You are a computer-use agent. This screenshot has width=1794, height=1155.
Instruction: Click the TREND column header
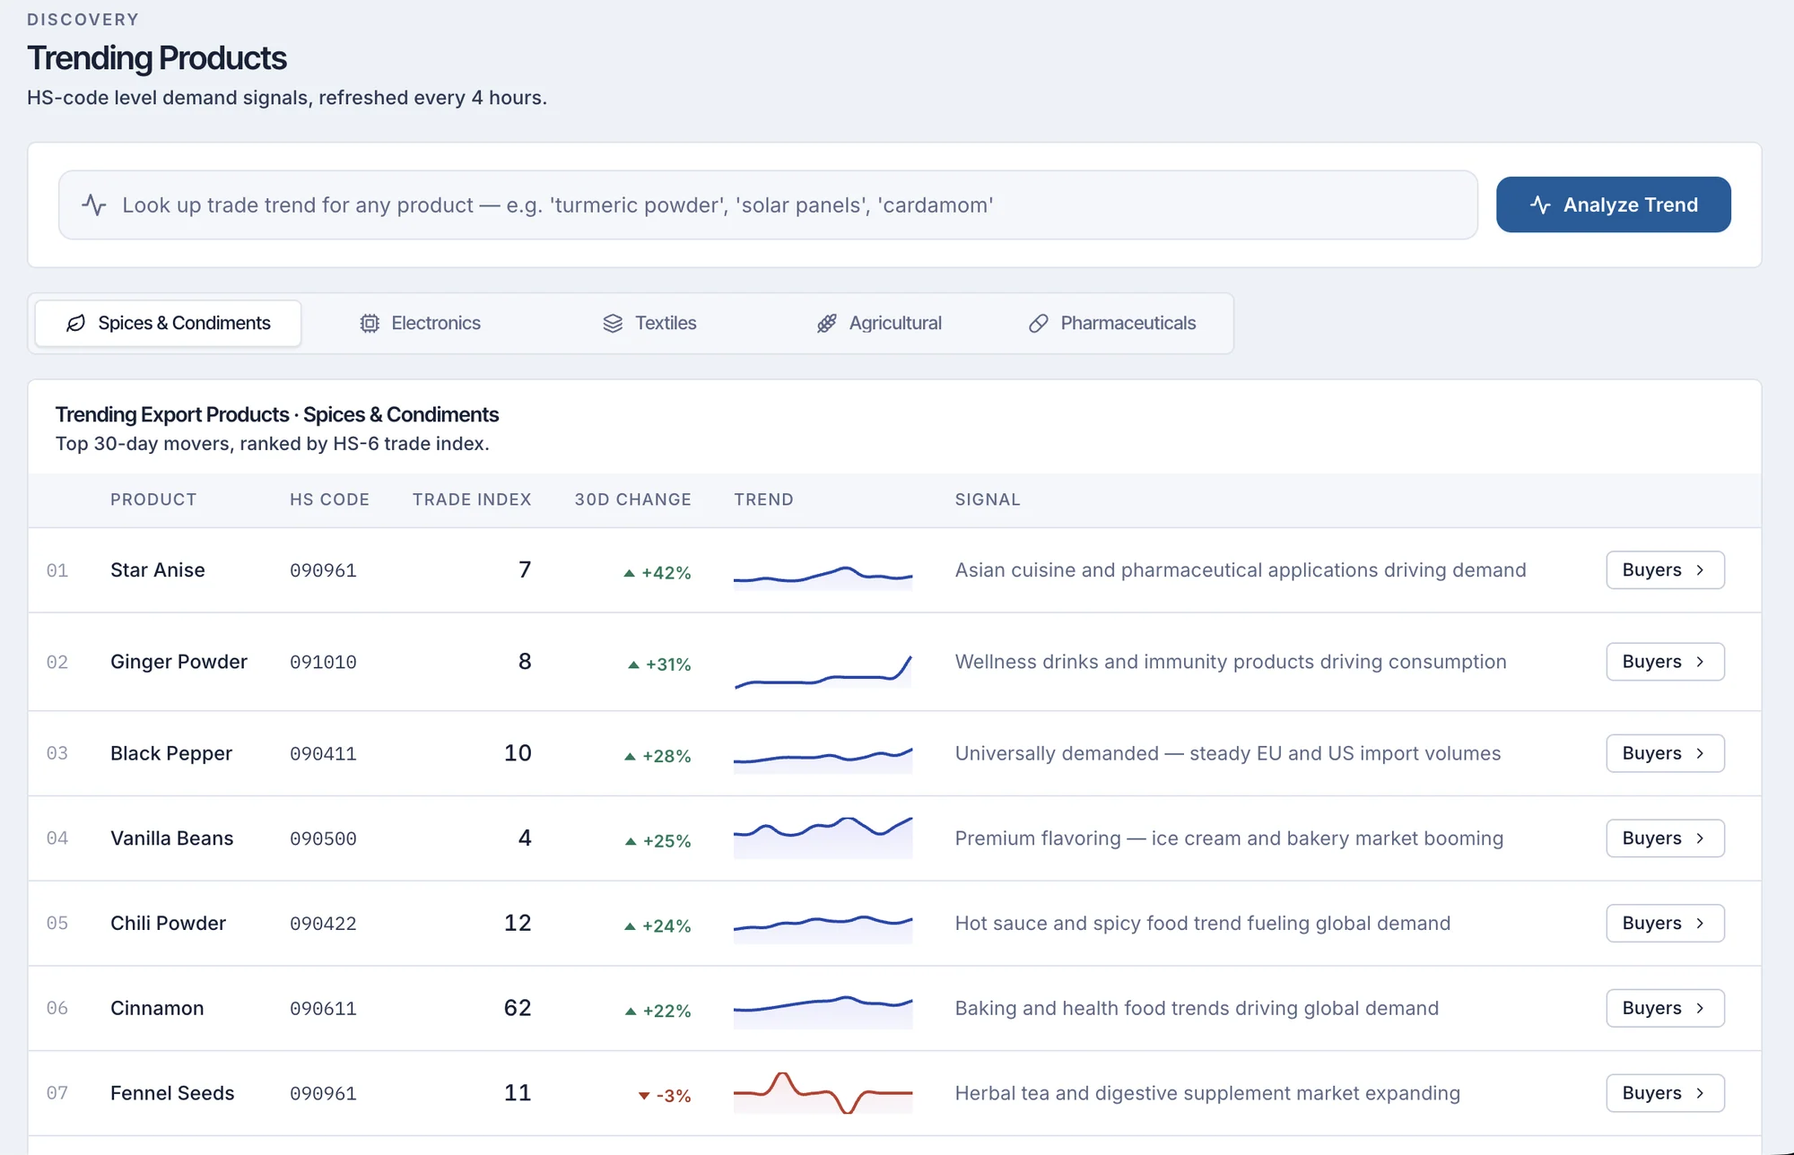click(763, 499)
